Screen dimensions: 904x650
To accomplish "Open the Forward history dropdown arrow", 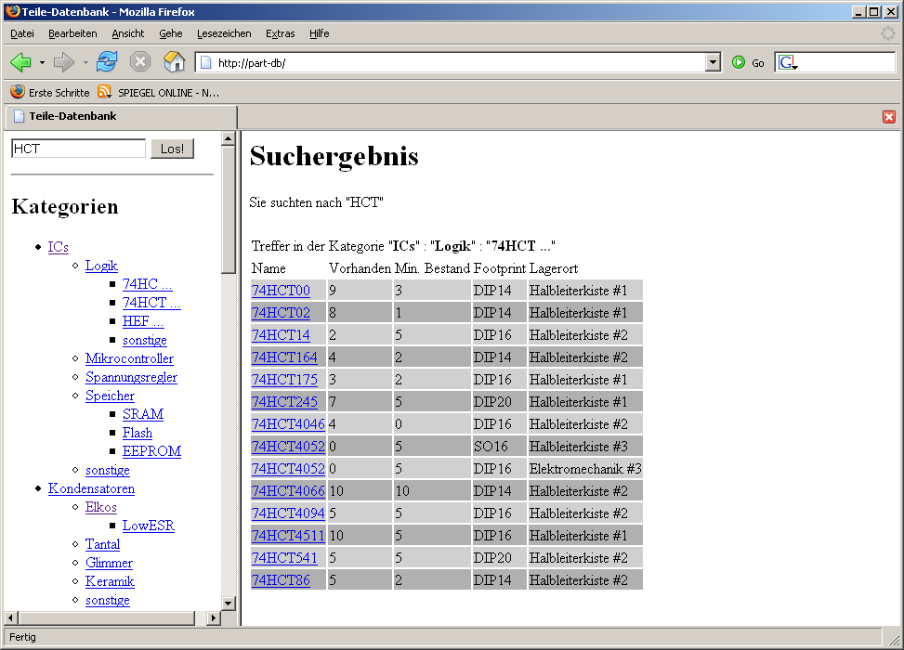I will (x=85, y=62).
